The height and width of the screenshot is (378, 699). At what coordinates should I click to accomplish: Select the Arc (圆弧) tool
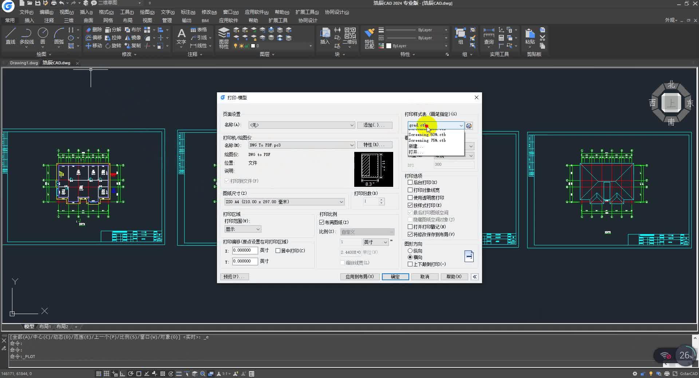(x=59, y=36)
